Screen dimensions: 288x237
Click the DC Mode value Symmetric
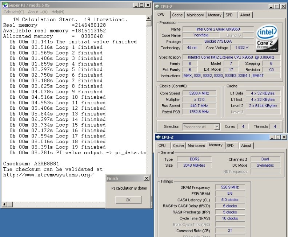pos(265,166)
